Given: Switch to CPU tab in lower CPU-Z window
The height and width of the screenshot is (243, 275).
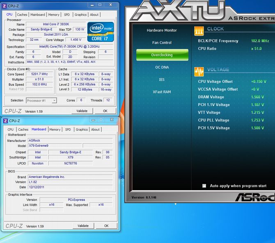Looking at the screenshot, I should pyautogui.click(x=10, y=129).
